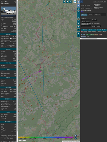Screen dimensions: 107x142
Task: Toggle the R map button
Action: tap(78, 33)
